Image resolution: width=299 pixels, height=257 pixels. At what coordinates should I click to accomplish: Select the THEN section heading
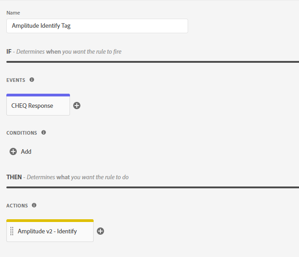pos(14,177)
